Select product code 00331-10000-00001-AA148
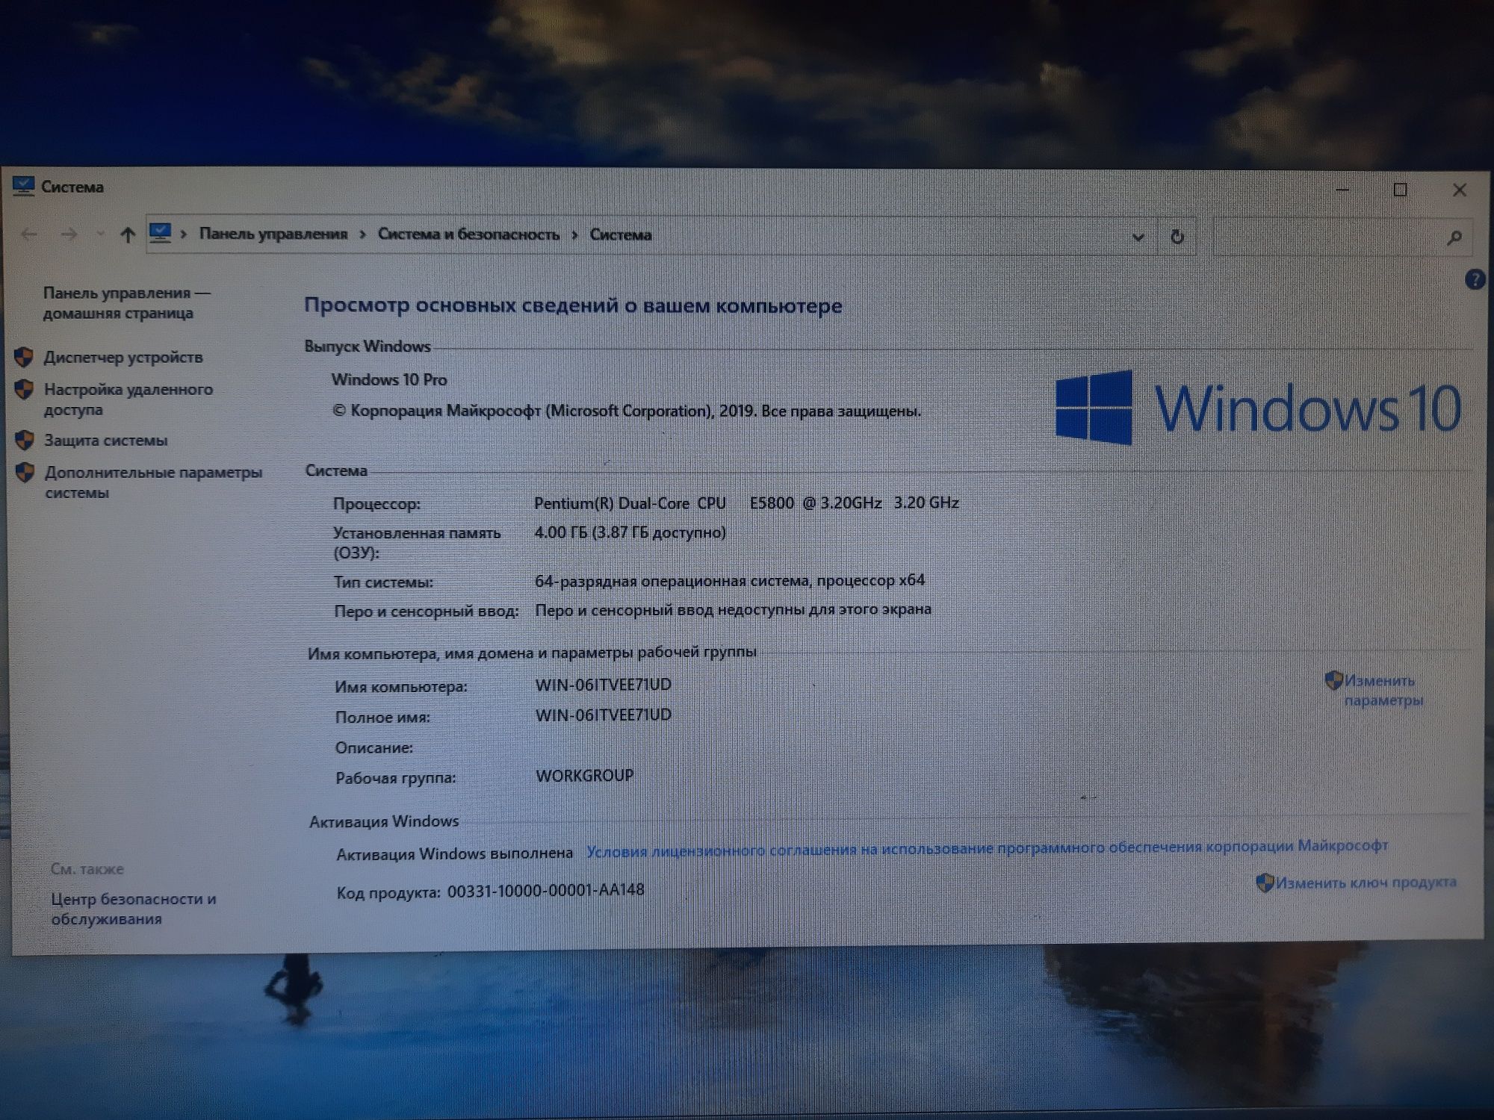Viewport: 1494px width, 1120px height. (x=545, y=890)
